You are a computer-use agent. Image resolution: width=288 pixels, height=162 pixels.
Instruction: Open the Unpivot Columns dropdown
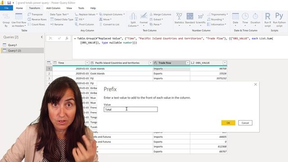coord(112,14)
